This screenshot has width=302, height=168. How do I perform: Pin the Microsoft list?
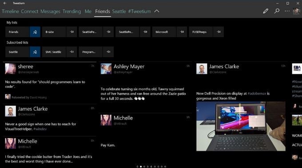[182, 32]
